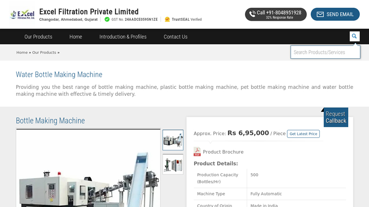Click the envelope icon in SEND EMAIL
The width and height of the screenshot is (369, 207).
320,15
